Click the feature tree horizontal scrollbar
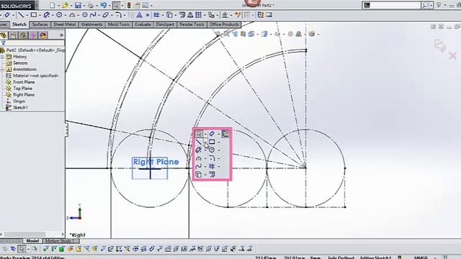Screen dimensions: 461x259 coord(24,234)
